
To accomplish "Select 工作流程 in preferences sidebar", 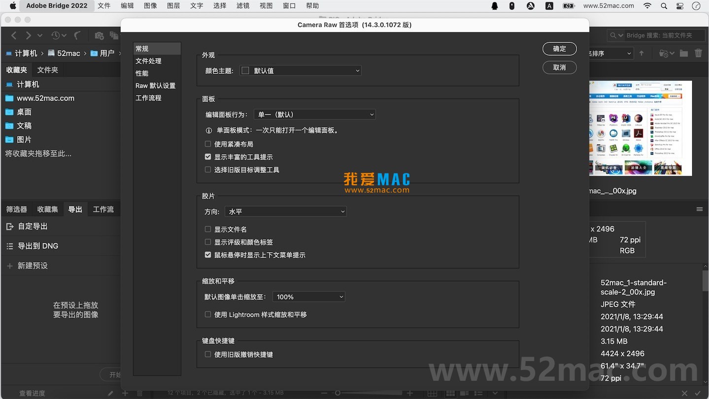I will [157, 98].
